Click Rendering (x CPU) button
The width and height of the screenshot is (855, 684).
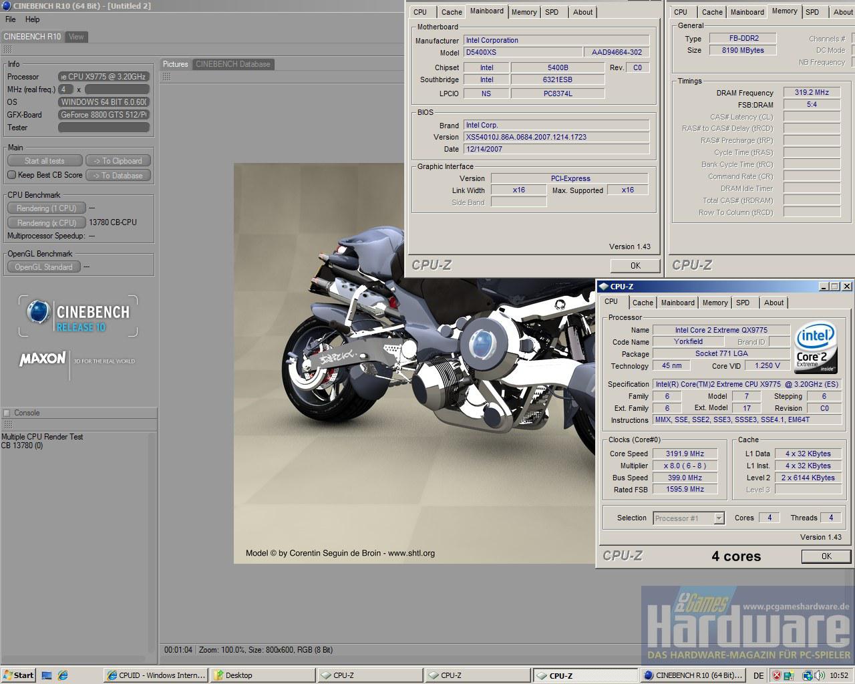click(46, 223)
